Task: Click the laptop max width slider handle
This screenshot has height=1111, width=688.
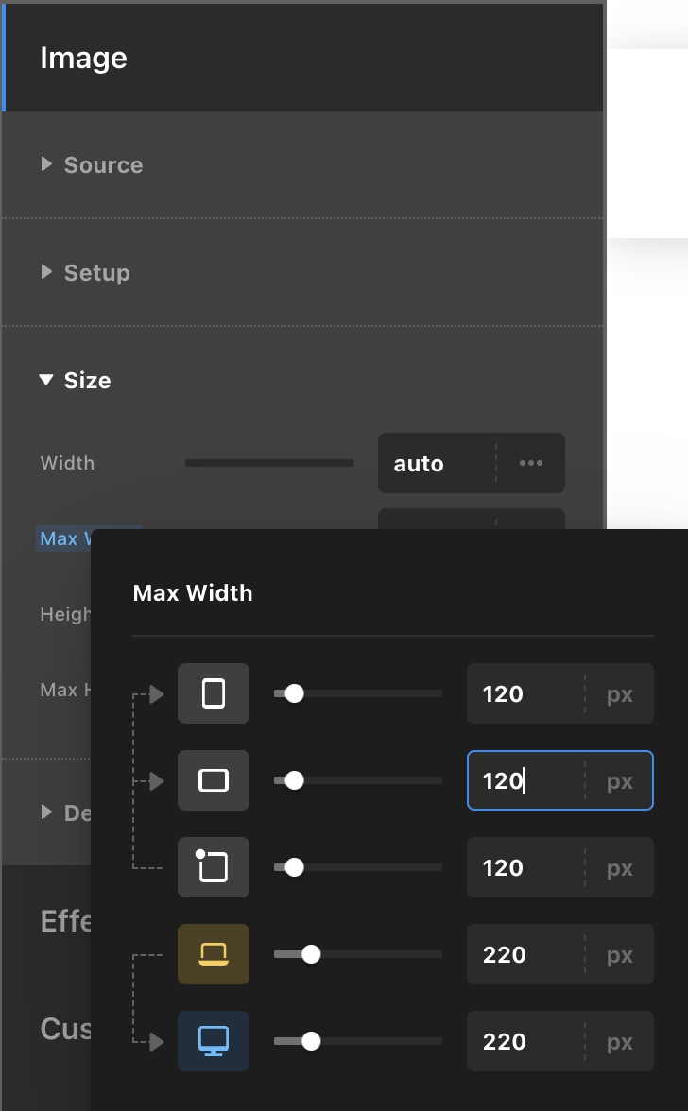Action: click(x=311, y=954)
